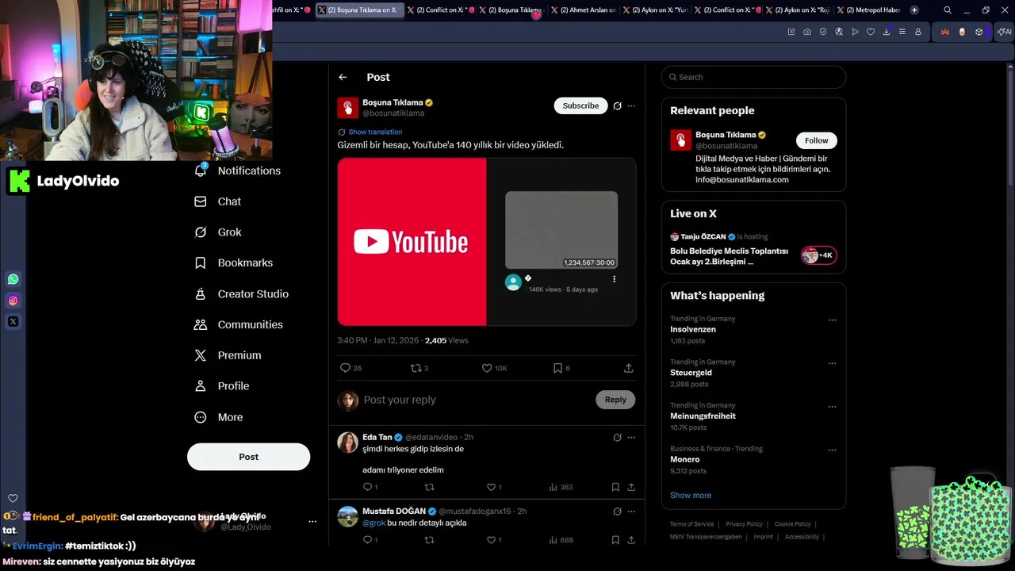
Task: Open Notifications in the X sidebar
Action: 237,171
